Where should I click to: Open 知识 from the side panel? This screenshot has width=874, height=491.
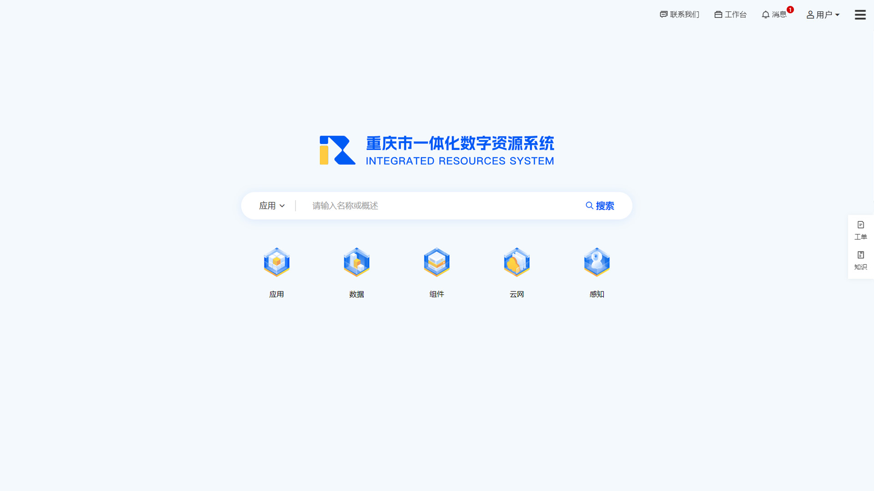[x=860, y=261]
